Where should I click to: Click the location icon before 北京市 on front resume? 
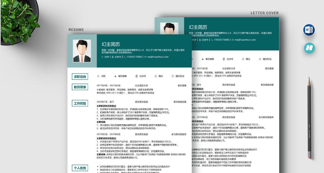(x=113, y=57)
